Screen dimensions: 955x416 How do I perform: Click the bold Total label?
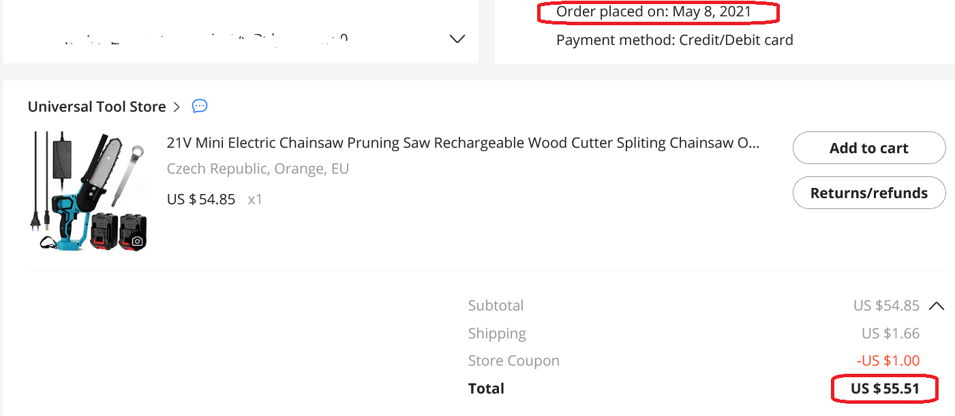point(486,389)
